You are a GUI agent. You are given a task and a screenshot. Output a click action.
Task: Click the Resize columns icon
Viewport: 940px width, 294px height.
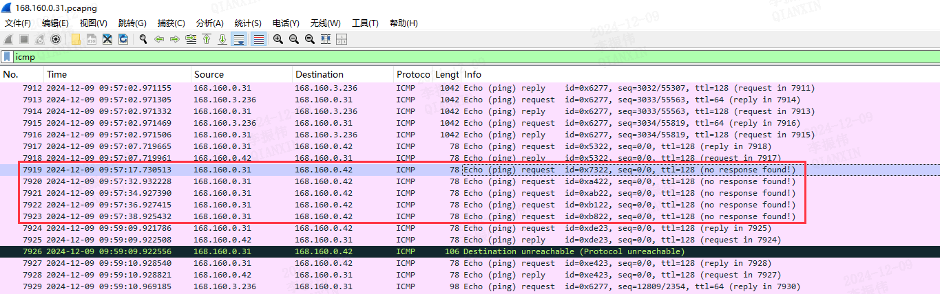click(x=326, y=39)
